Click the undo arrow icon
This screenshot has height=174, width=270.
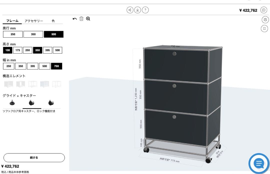(74, 19)
